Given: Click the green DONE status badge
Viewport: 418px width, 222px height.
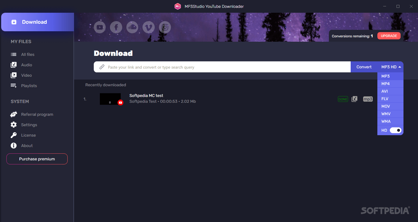Looking at the screenshot, I should pos(343,99).
